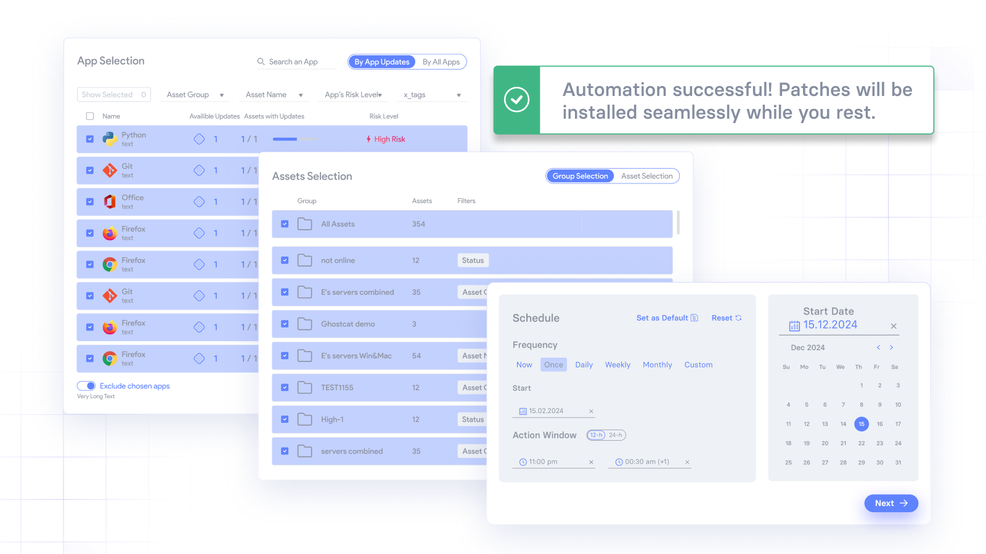986x554 pixels.
Task: Click the Next button
Action: click(x=891, y=504)
